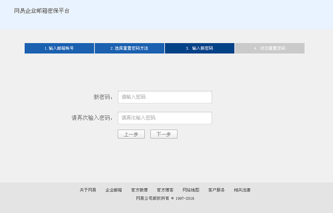Visit the 官方微博 footer link
This screenshot has width=333, height=213.
click(x=139, y=190)
